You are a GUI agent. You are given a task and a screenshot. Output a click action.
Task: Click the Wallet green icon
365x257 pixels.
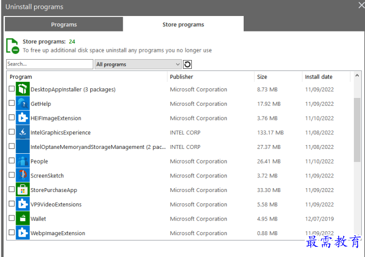click(x=23, y=218)
